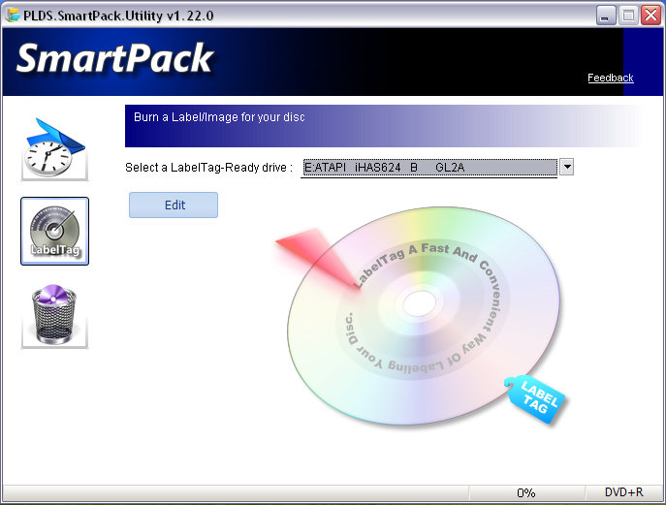Select the E:ATAPI iHAS624 drive field
666x505 pixels.
(429, 168)
